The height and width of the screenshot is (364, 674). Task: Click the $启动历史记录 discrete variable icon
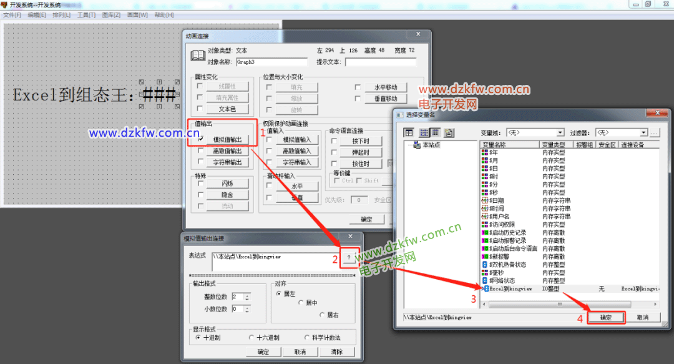pyautogui.click(x=485, y=232)
